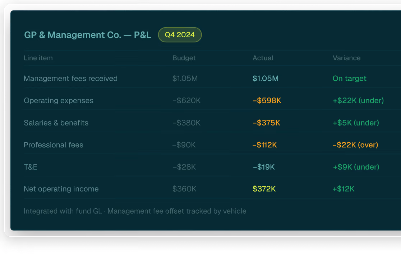This screenshot has width=401, height=270.
Task: Click the $360K budget value
Action: [184, 189]
